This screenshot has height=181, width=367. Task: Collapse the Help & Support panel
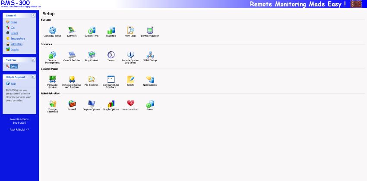(33, 77)
